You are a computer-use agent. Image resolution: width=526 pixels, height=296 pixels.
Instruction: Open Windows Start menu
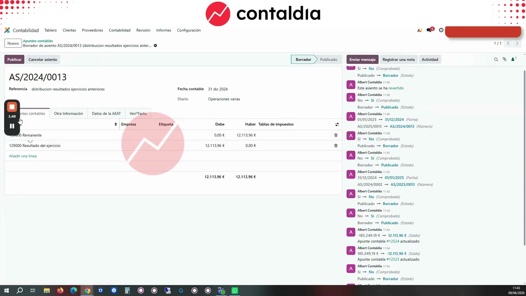click(x=7, y=291)
